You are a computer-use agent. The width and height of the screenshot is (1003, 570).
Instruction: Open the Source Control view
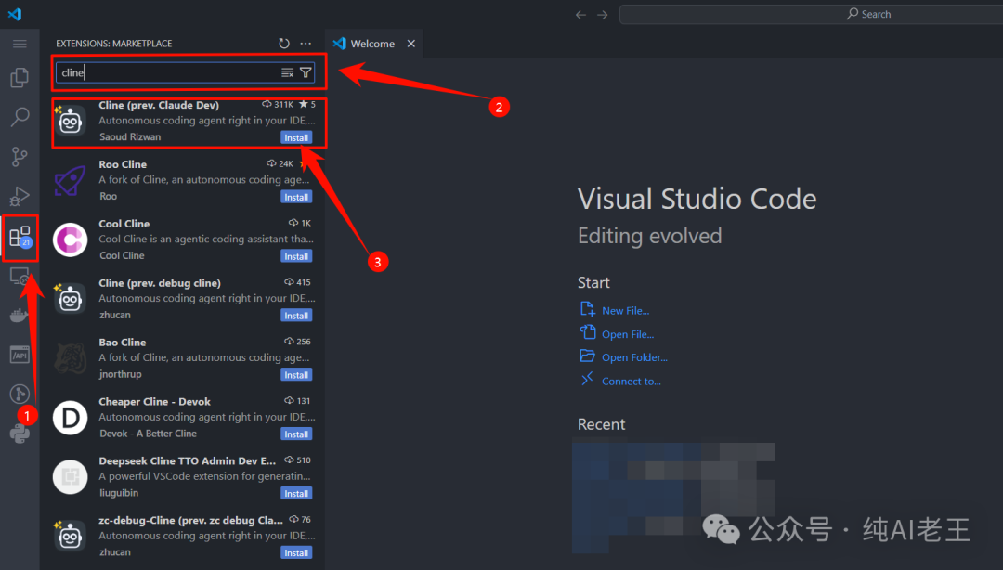click(x=20, y=156)
